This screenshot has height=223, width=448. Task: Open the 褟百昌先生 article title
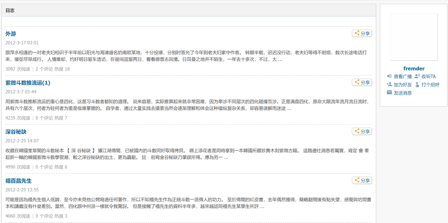pos(18,181)
